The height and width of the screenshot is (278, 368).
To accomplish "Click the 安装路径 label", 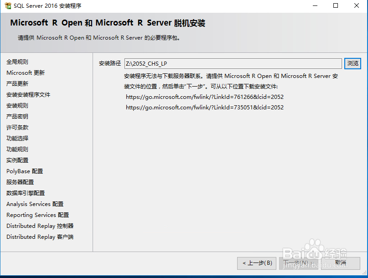I will [x=109, y=63].
